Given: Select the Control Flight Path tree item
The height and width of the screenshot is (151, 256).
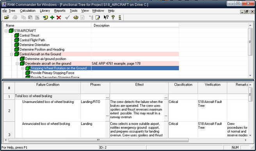Looking at the screenshot, I should tap(32, 40).
